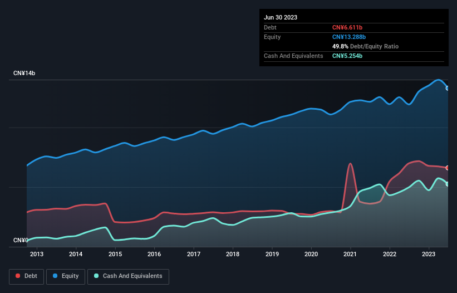Image resolution: width=457 pixels, height=293 pixels.
Task: Select the 2017 x-axis label
Action: [194, 254]
